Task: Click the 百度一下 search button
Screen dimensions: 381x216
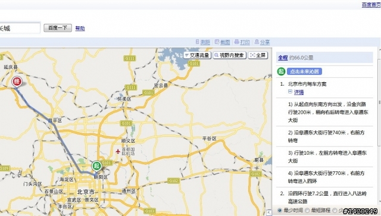Action: tap(58, 28)
